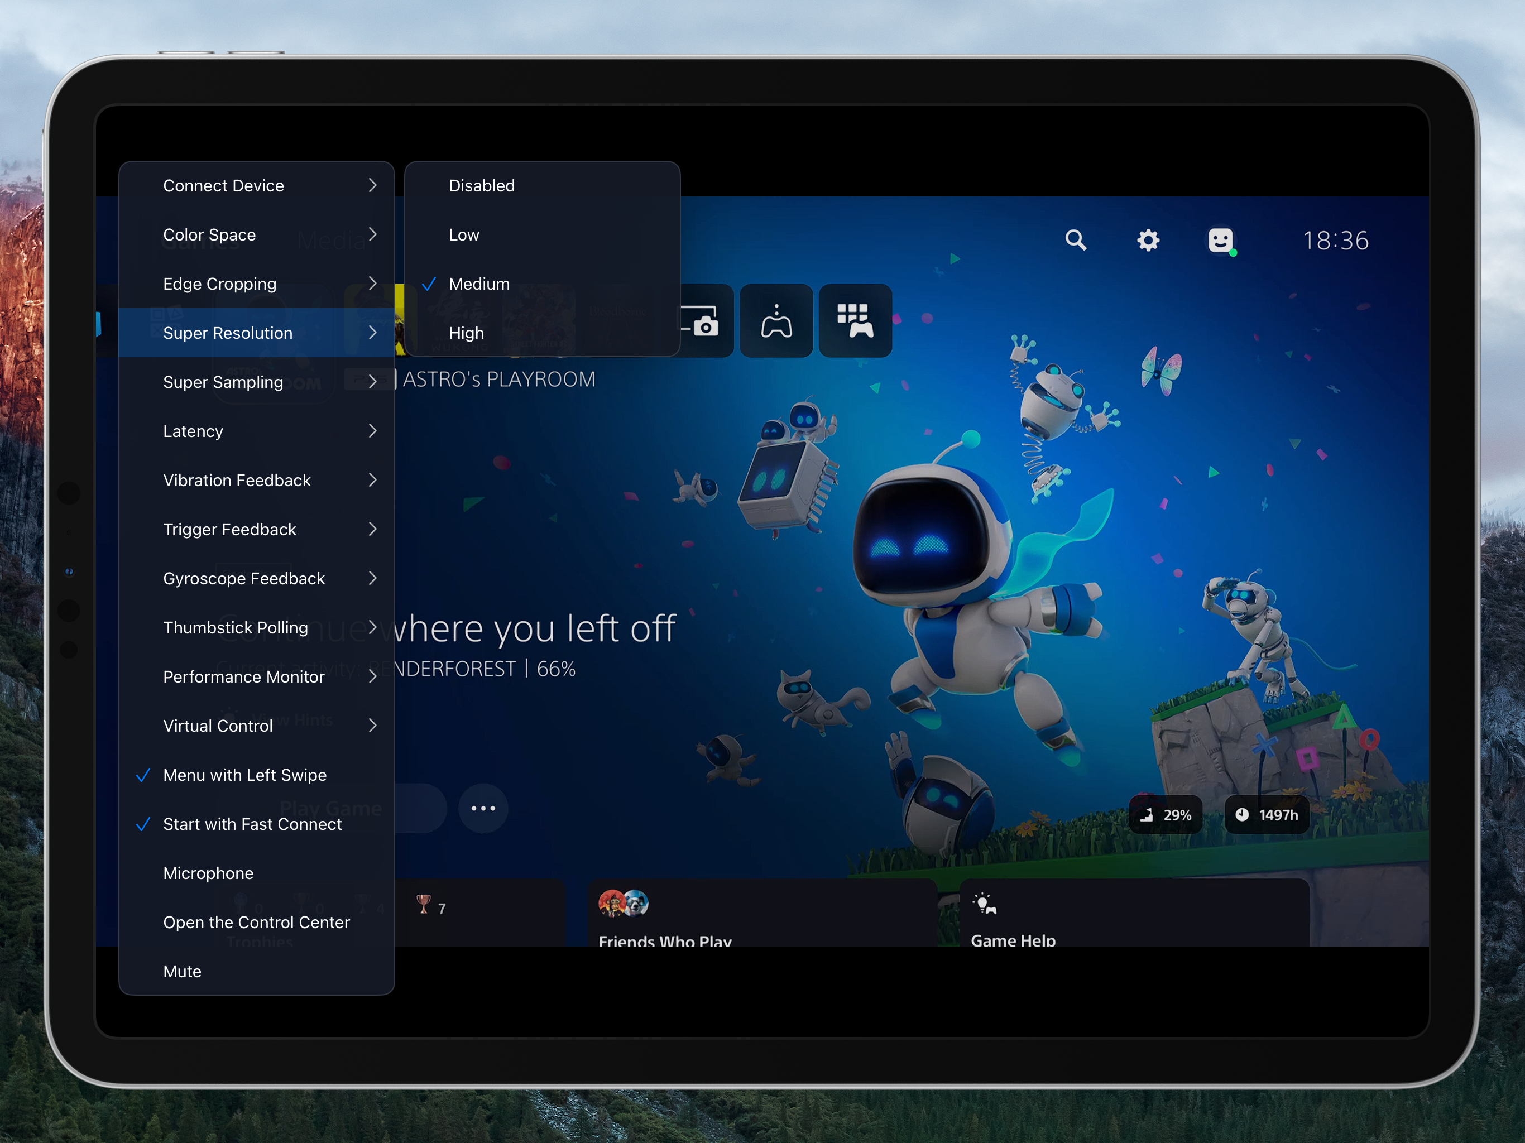Choose the Mute menu entry
The height and width of the screenshot is (1143, 1525).
point(256,971)
